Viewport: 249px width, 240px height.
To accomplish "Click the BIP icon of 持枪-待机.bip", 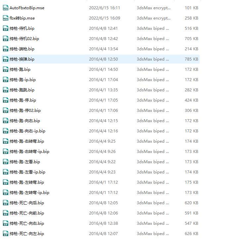I will tap(5, 28).
